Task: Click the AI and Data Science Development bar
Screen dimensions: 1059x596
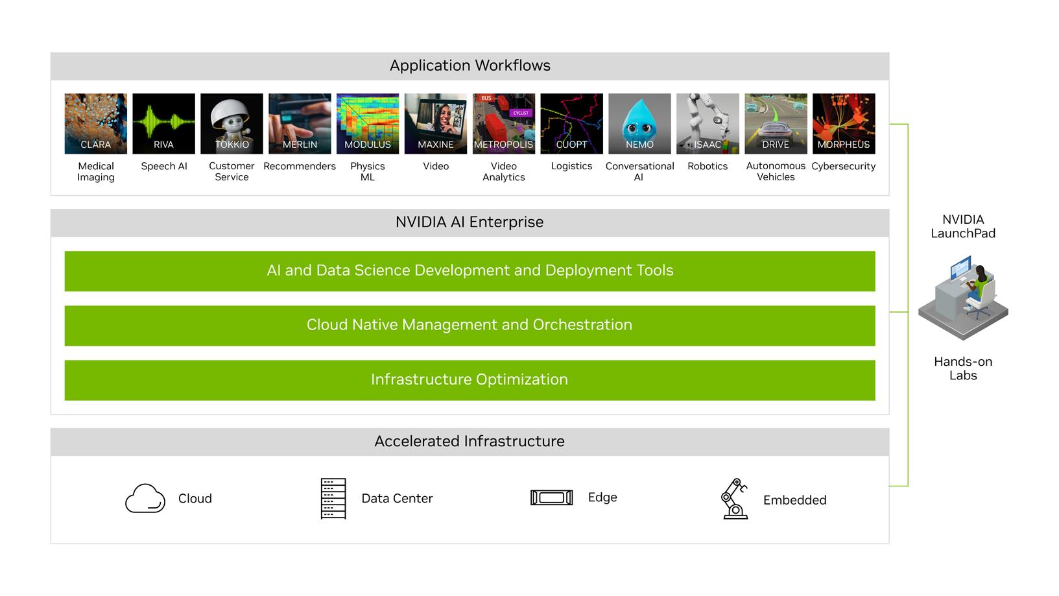Action: pos(470,271)
